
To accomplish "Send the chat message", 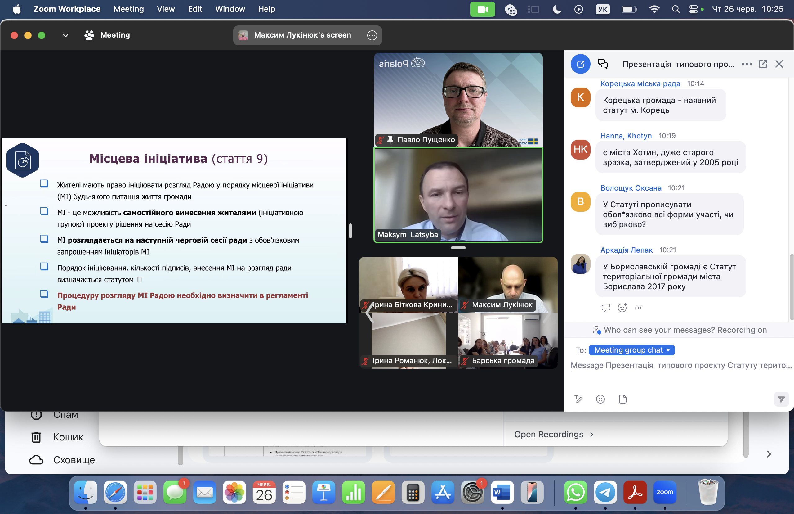I will click(781, 399).
